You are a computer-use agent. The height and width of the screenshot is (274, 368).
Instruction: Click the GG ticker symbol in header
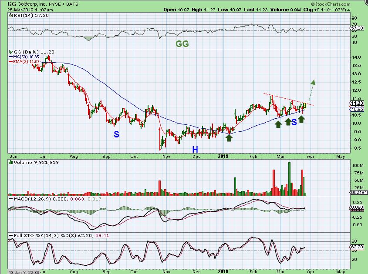coord(11,4)
